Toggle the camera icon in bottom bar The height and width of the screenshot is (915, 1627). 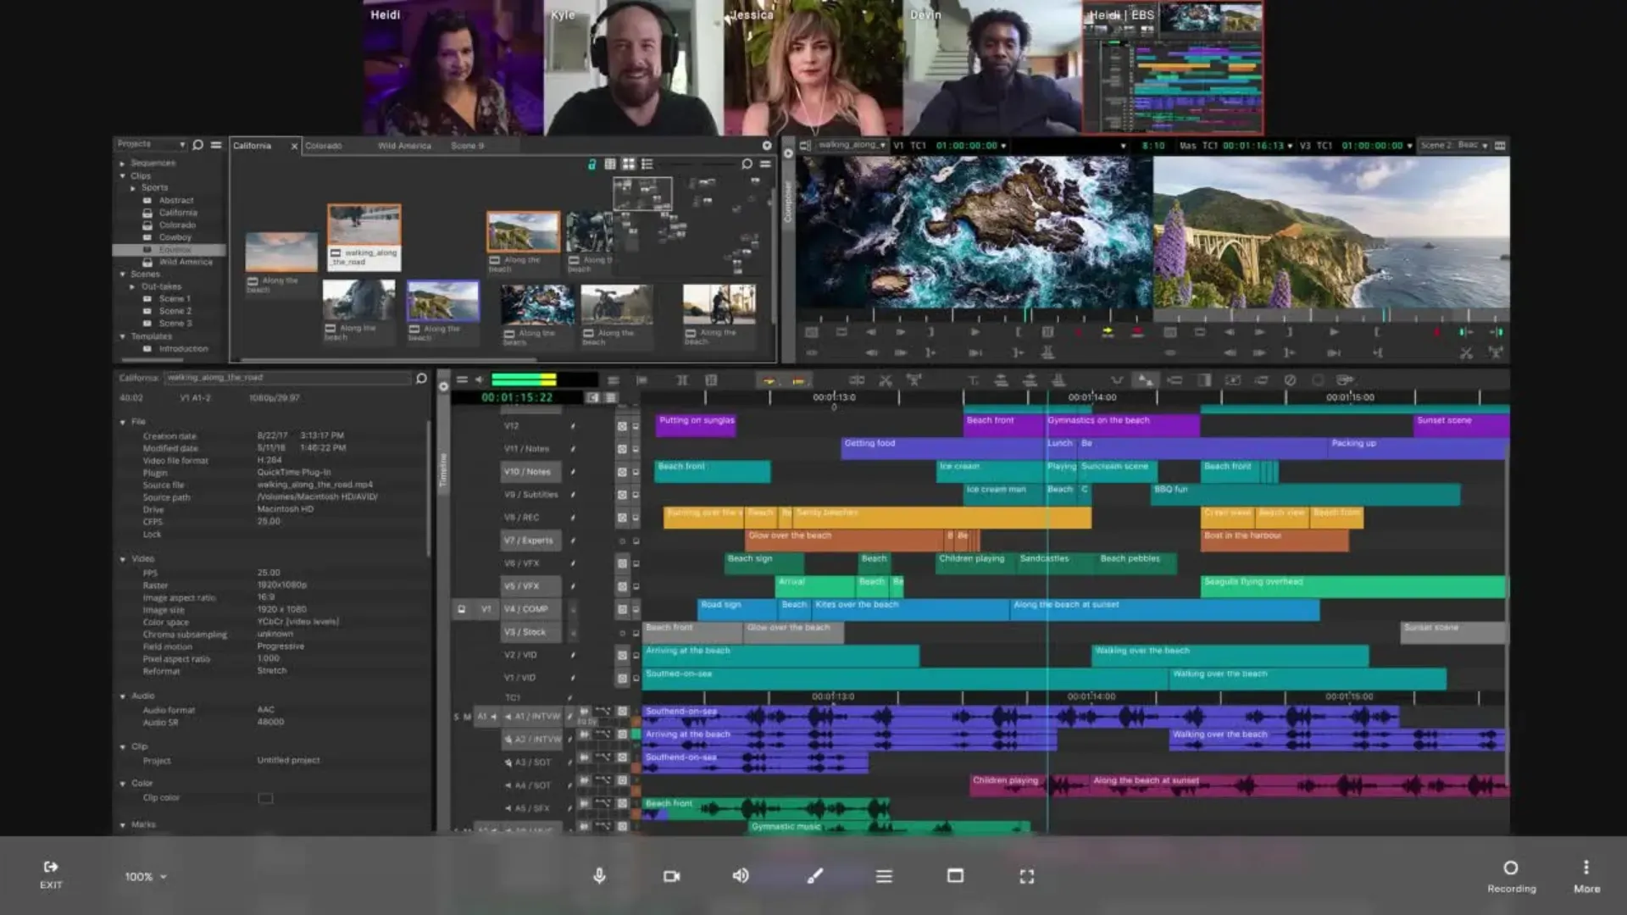[671, 876]
